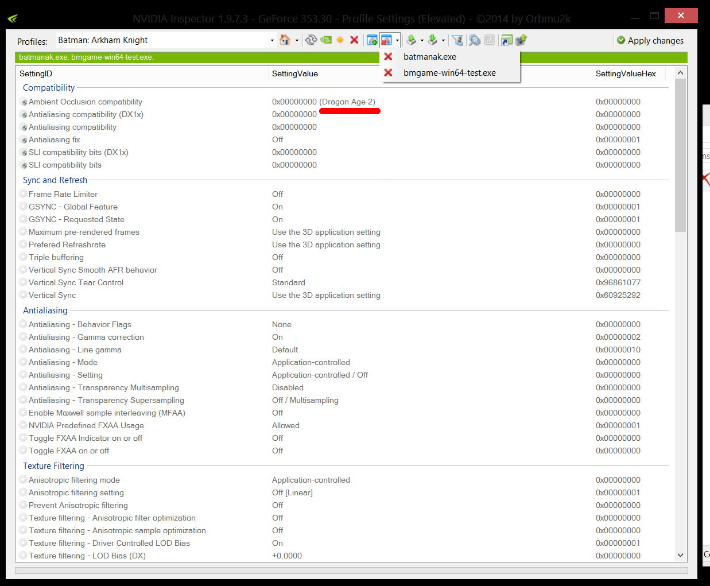This screenshot has width=710, height=586.
Task: Open the dropdown arrow next to Home icon
Action: pyautogui.click(x=297, y=41)
